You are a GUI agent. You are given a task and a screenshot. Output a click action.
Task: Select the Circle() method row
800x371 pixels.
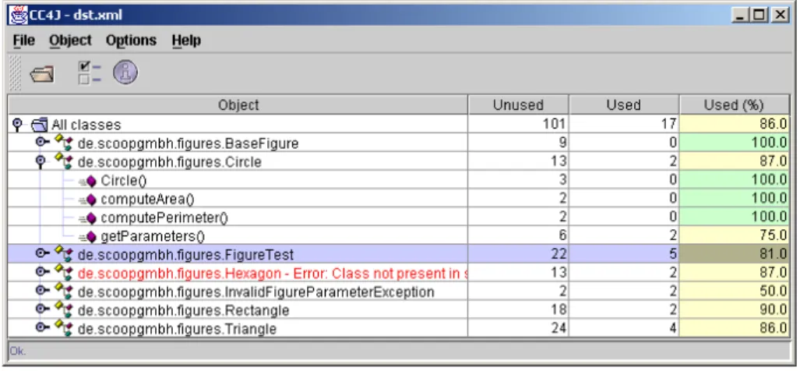coord(125,181)
